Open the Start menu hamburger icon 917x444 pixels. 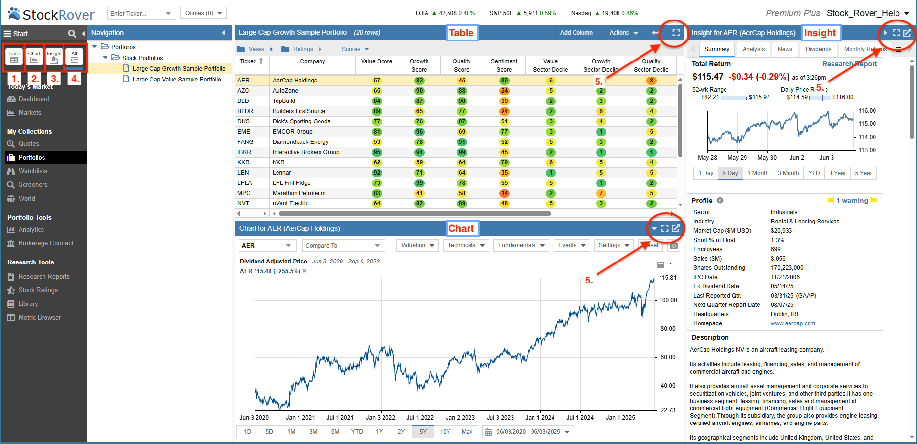(7, 34)
